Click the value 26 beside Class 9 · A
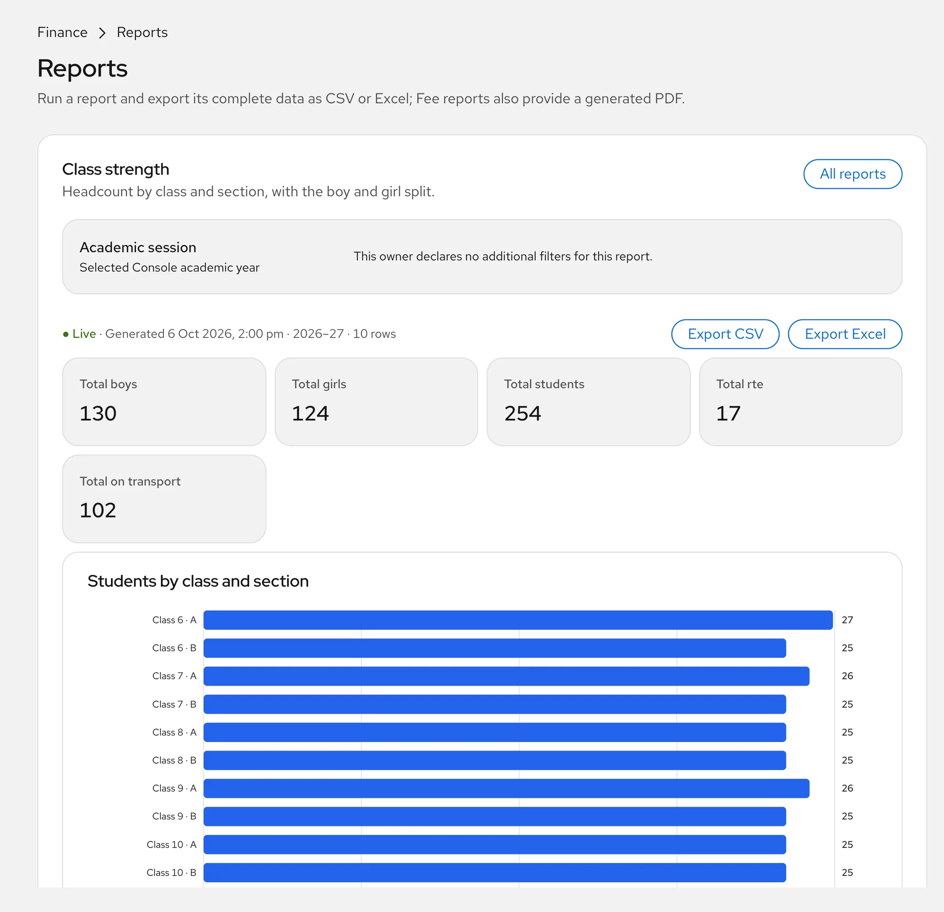This screenshot has width=944, height=912. click(x=847, y=788)
